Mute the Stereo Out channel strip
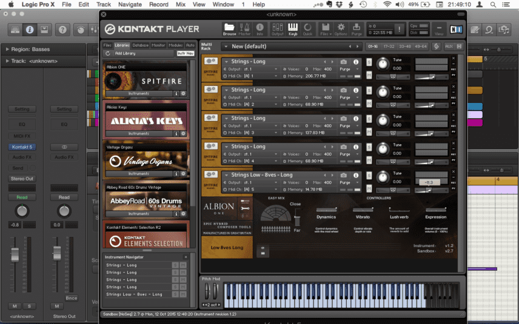 point(56,306)
